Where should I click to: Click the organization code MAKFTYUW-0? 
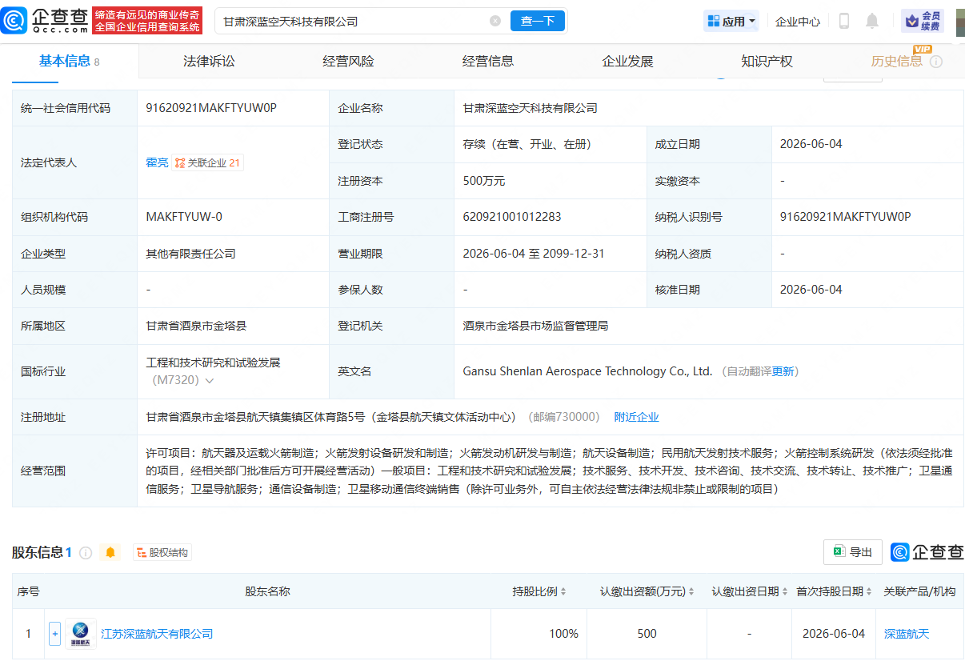[x=184, y=216]
